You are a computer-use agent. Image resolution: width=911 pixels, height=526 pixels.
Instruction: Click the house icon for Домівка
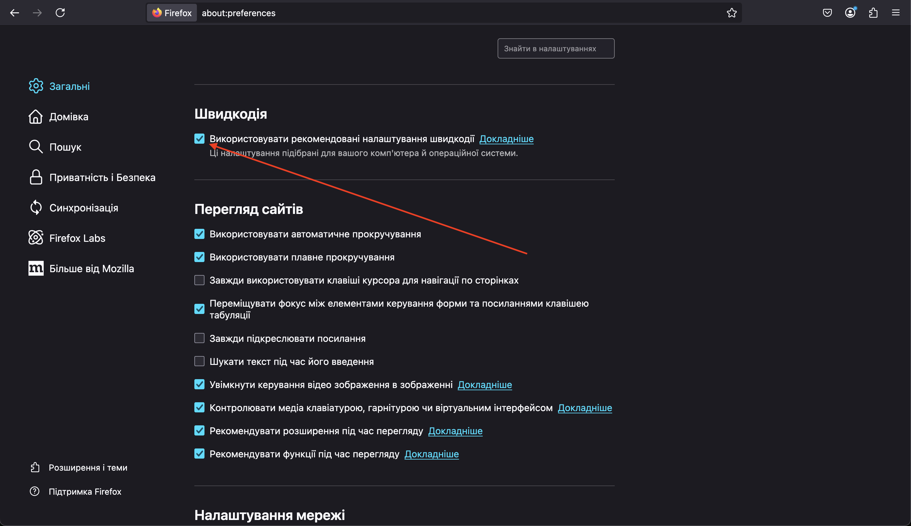tap(36, 116)
